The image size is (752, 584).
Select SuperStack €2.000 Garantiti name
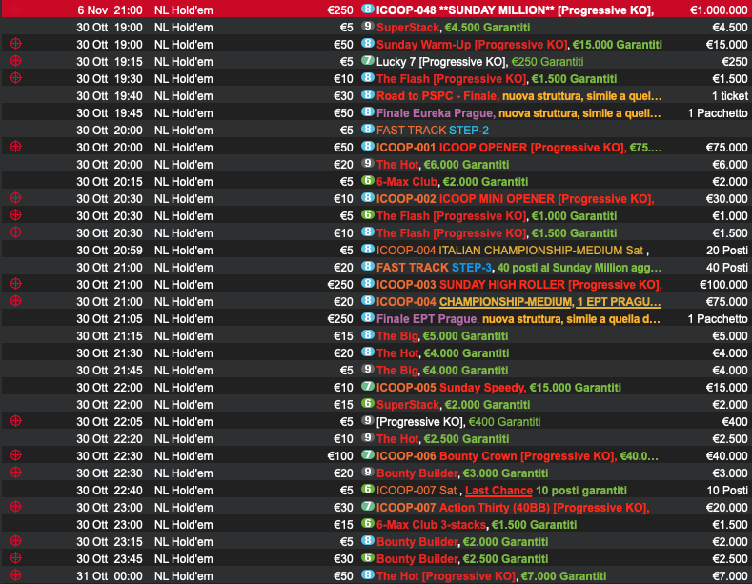(x=454, y=405)
